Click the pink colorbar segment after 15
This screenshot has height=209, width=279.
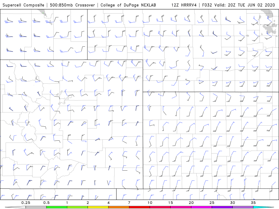tap(181, 207)
